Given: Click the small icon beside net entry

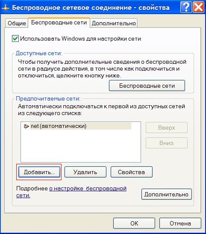Looking at the screenshot, I should click(x=26, y=126).
